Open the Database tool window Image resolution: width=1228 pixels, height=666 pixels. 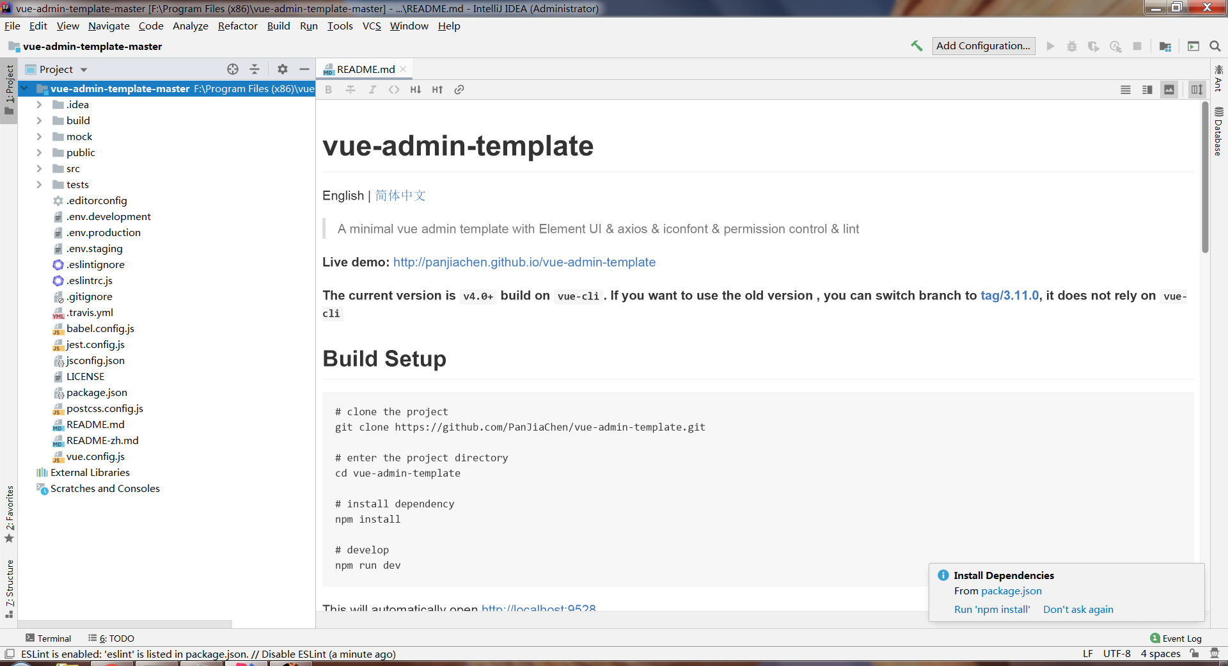coord(1218,131)
